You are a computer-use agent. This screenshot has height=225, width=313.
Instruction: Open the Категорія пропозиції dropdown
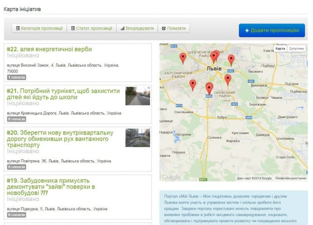click(39, 28)
